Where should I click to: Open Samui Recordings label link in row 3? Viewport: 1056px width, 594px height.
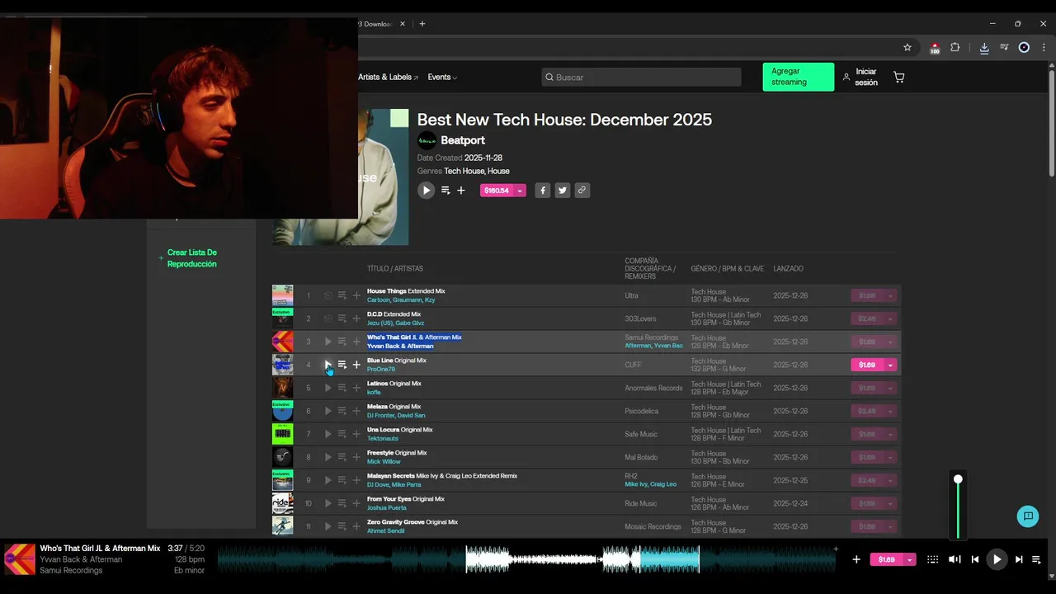point(652,337)
